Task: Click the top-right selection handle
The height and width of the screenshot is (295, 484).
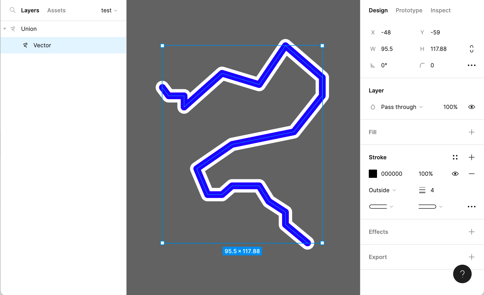Action: click(x=322, y=46)
